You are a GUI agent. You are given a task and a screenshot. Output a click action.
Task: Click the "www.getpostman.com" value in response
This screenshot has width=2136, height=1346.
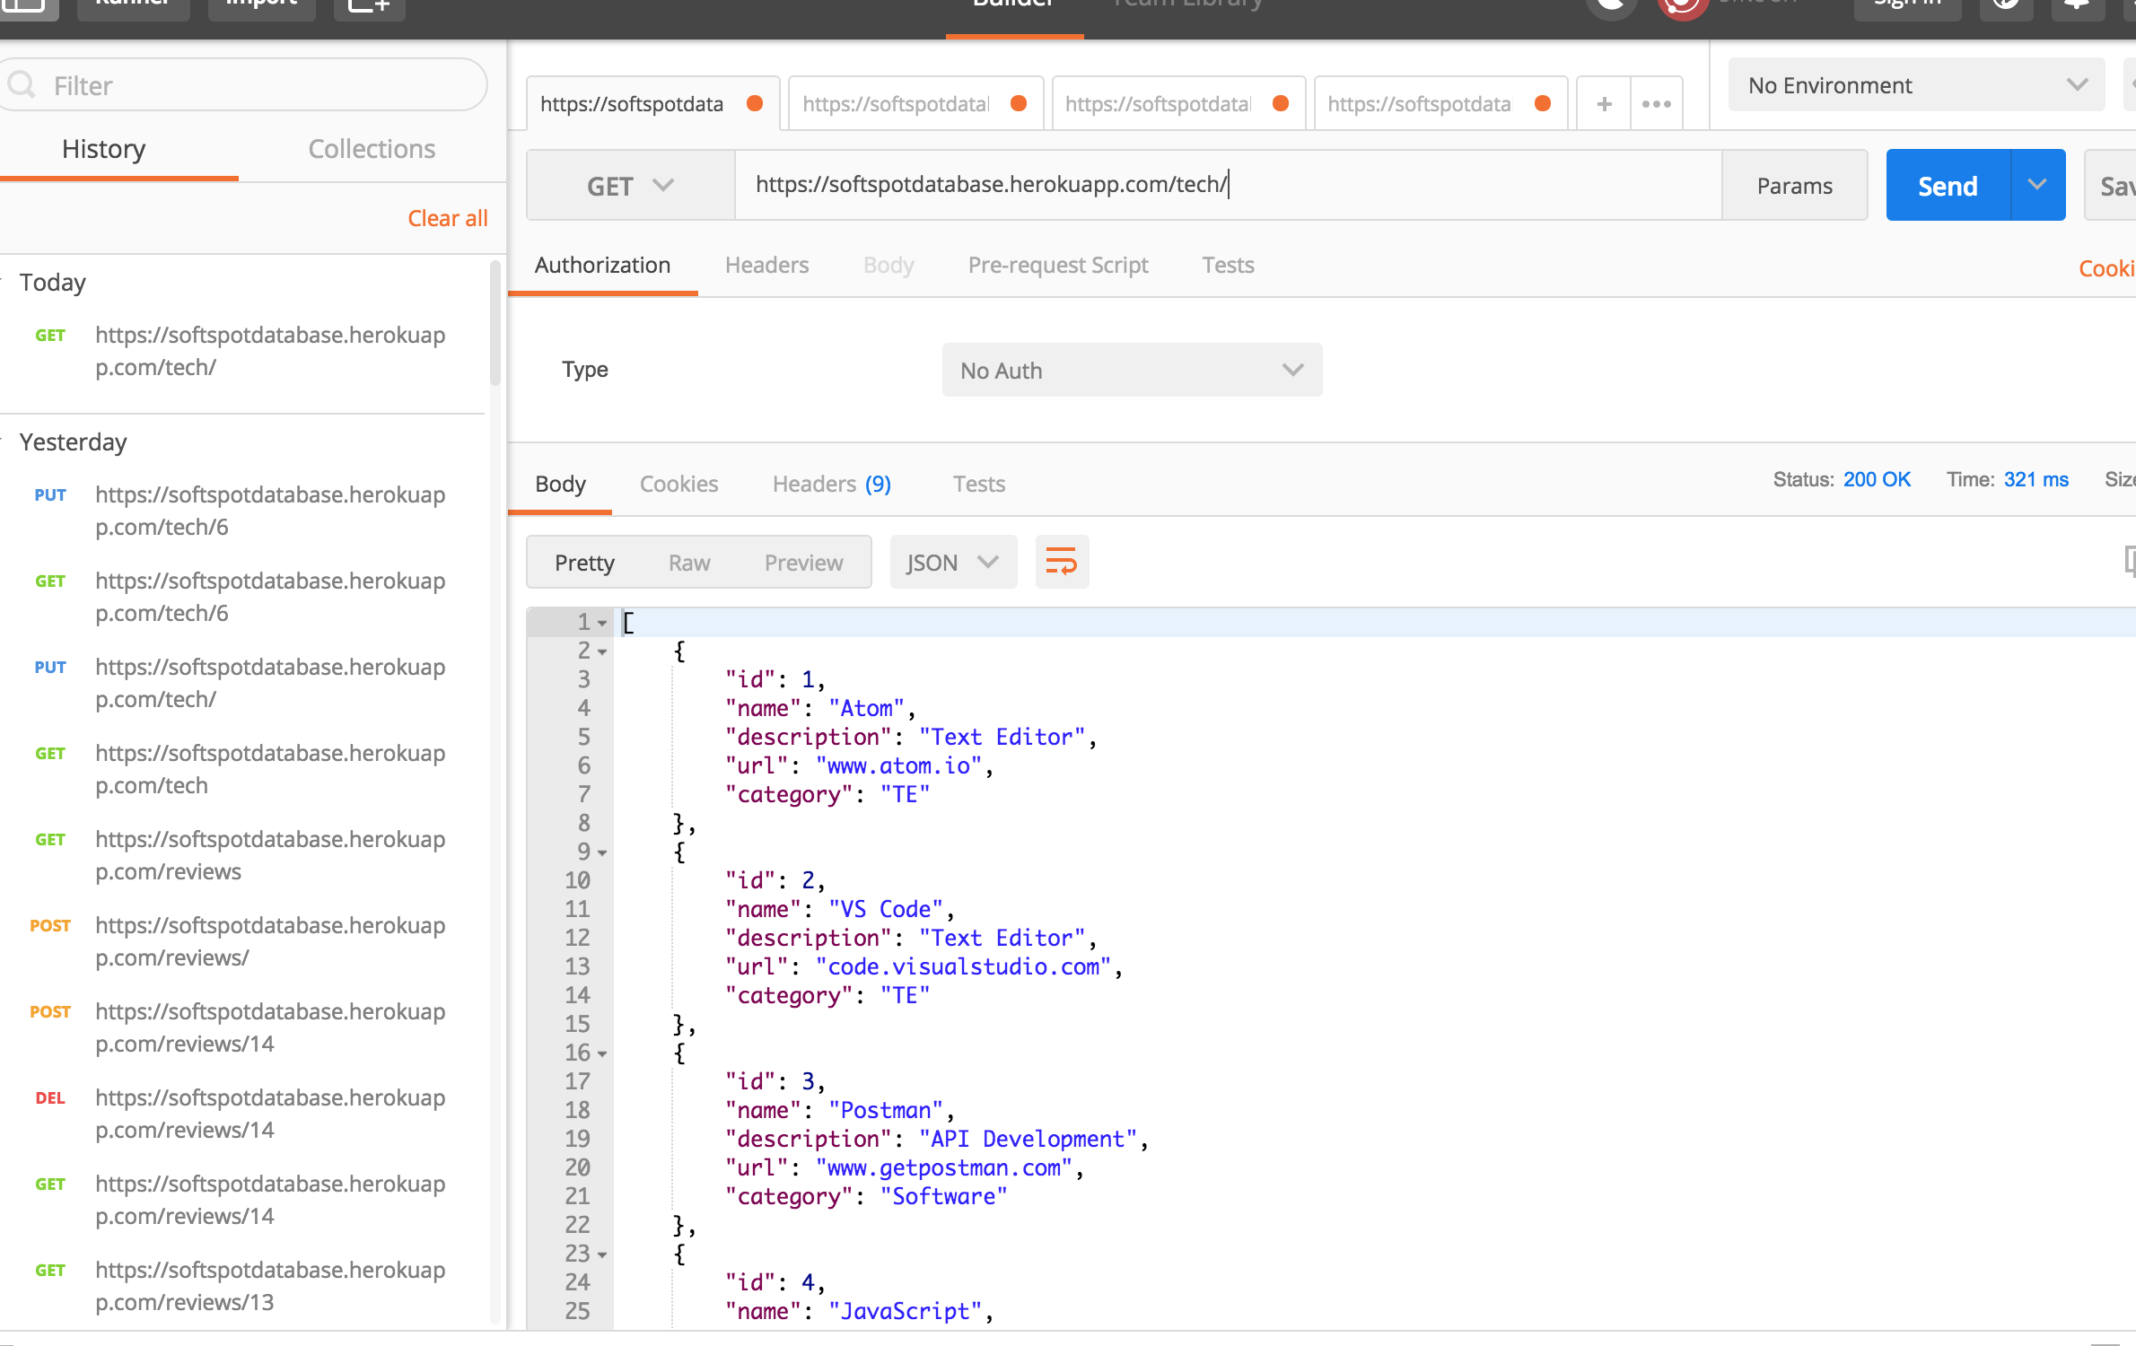[x=944, y=1168]
